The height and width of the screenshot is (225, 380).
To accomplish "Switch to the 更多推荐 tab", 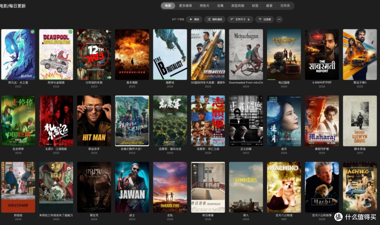I will (185, 6).
